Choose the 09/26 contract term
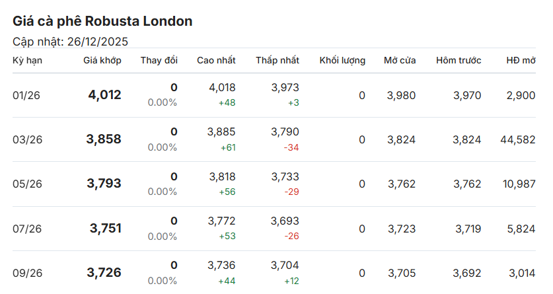 pyautogui.click(x=26, y=273)
